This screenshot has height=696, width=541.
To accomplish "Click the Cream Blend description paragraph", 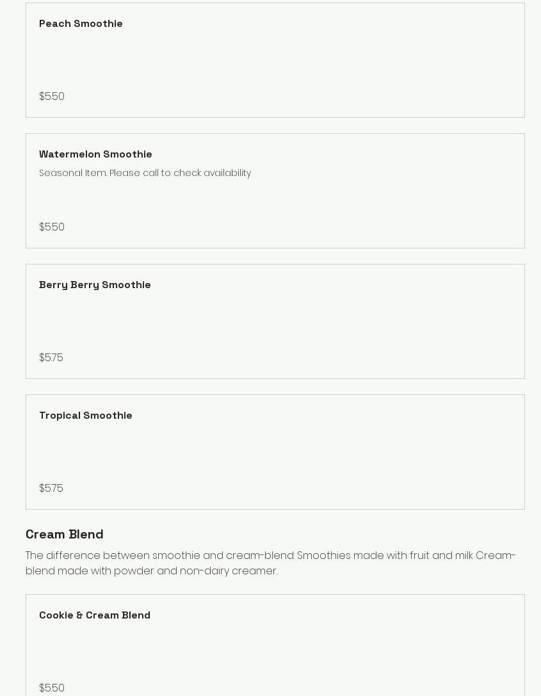I will [x=270, y=563].
